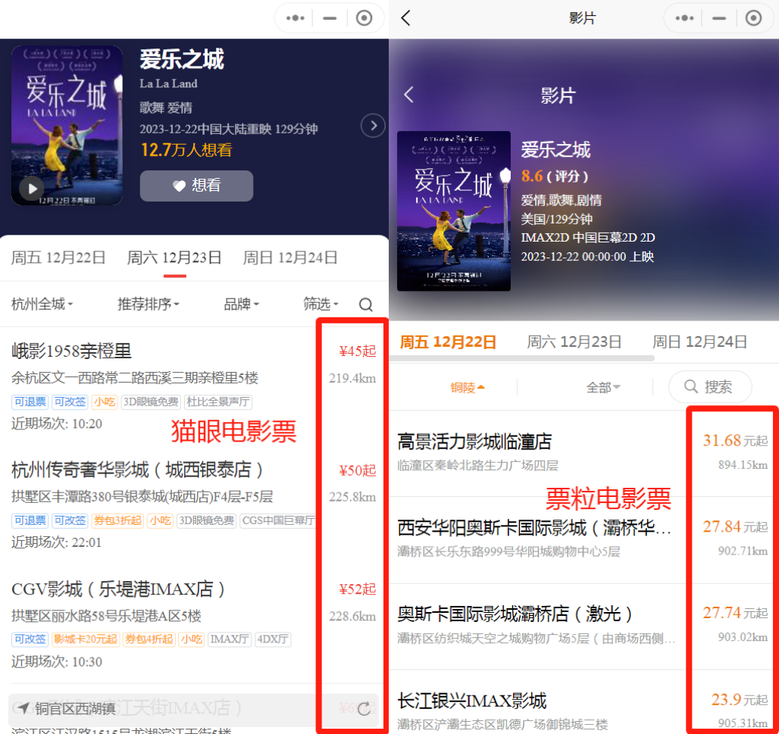Expand the 杭州全城 area dropdown
This screenshot has height=734, width=779.
(42, 305)
